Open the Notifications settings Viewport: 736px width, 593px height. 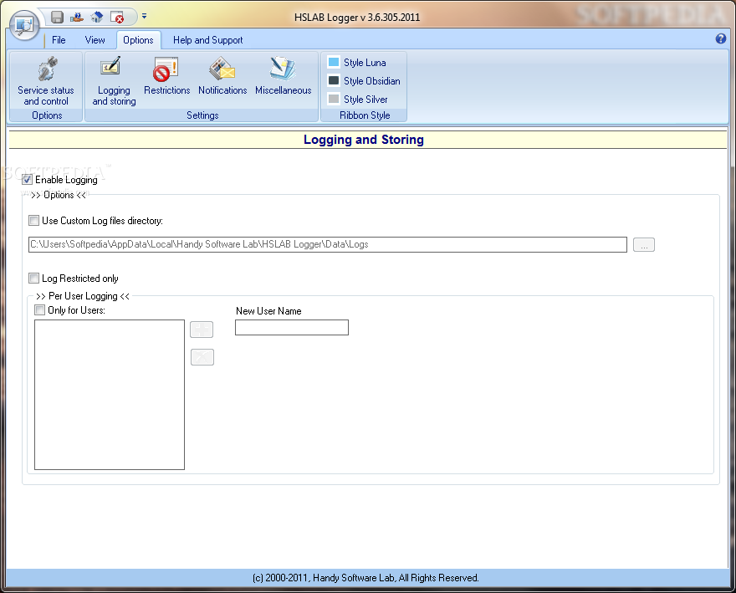(222, 76)
